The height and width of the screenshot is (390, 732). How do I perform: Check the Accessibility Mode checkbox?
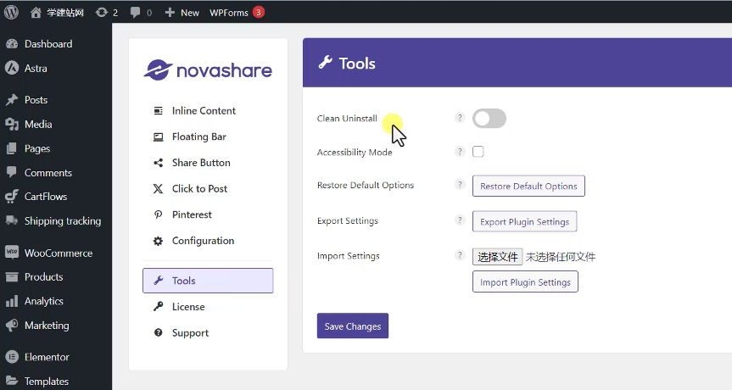click(x=478, y=152)
